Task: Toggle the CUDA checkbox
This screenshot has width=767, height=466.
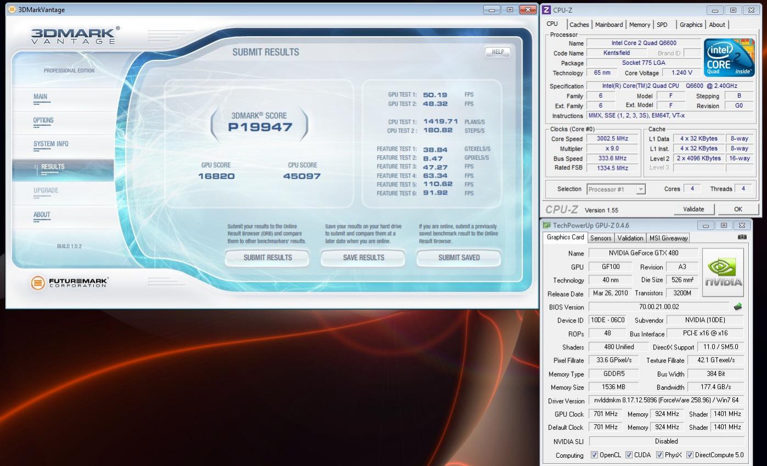Action: pos(628,455)
